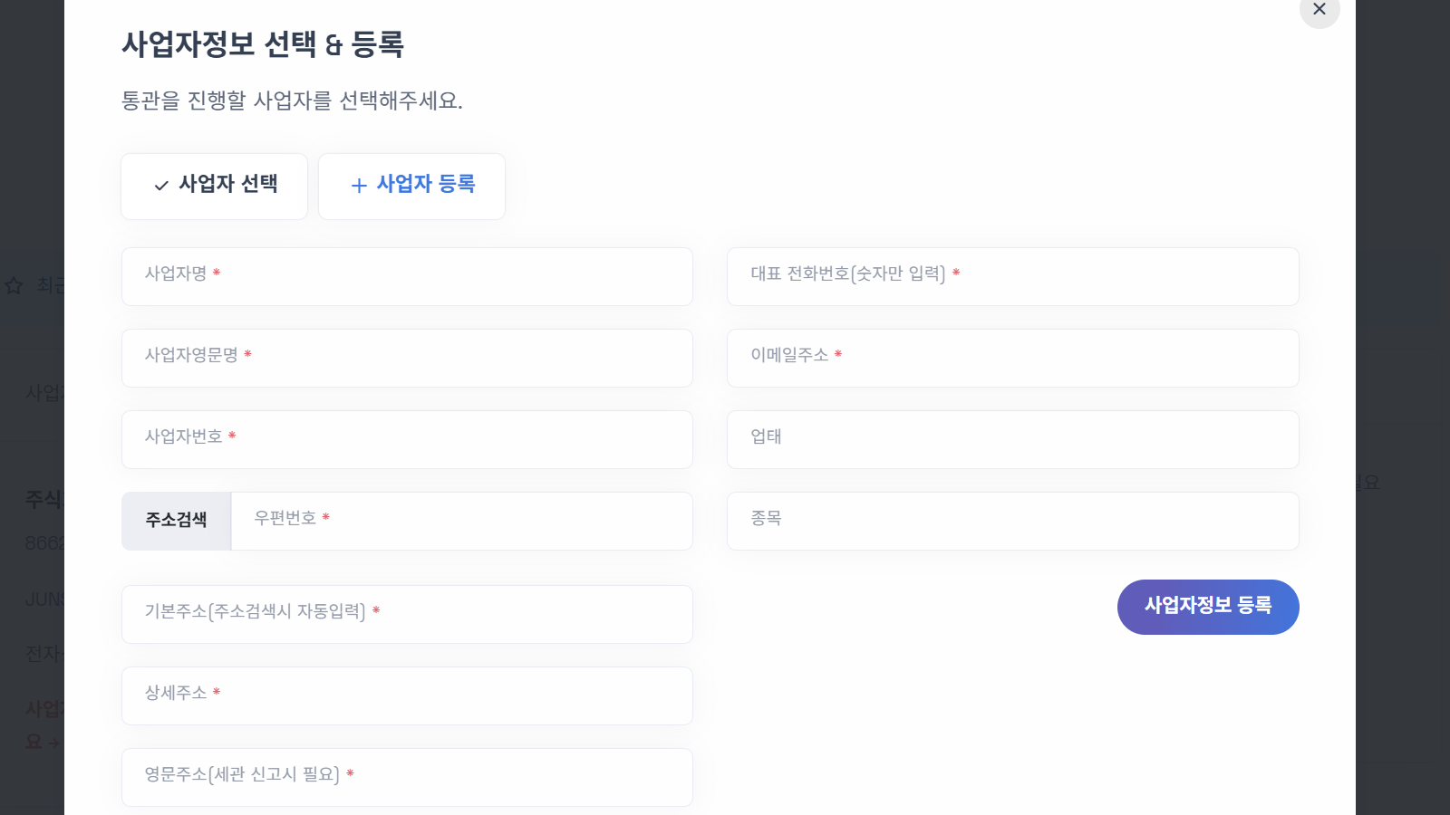
Task: Click the 종목 input field
Action: (1012, 521)
